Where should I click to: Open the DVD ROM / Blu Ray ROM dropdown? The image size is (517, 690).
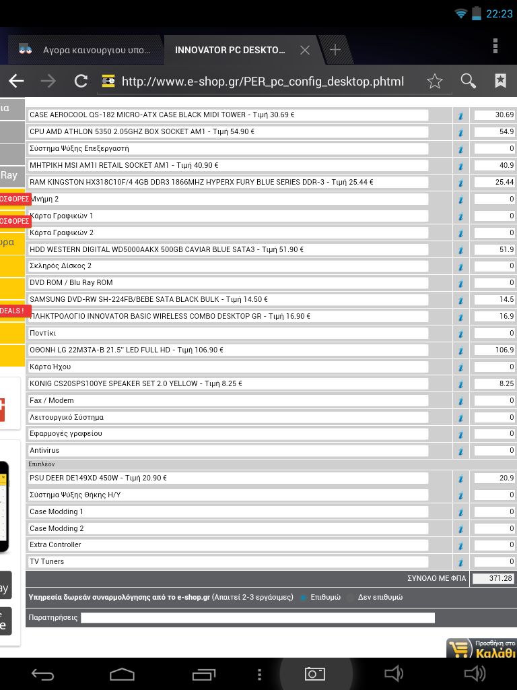228,282
